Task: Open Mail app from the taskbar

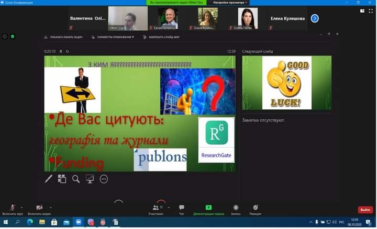Action: click(x=66, y=222)
